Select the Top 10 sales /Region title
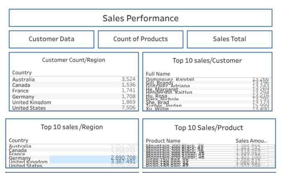 pyautogui.click(x=72, y=127)
